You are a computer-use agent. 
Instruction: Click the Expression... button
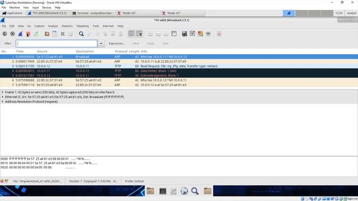click(117, 44)
